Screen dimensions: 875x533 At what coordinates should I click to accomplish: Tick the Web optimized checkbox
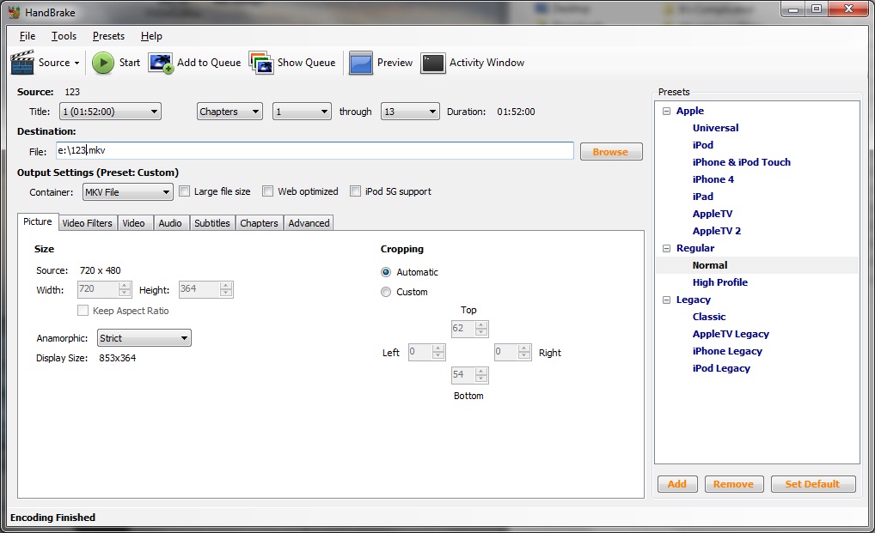pyautogui.click(x=268, y=191)
